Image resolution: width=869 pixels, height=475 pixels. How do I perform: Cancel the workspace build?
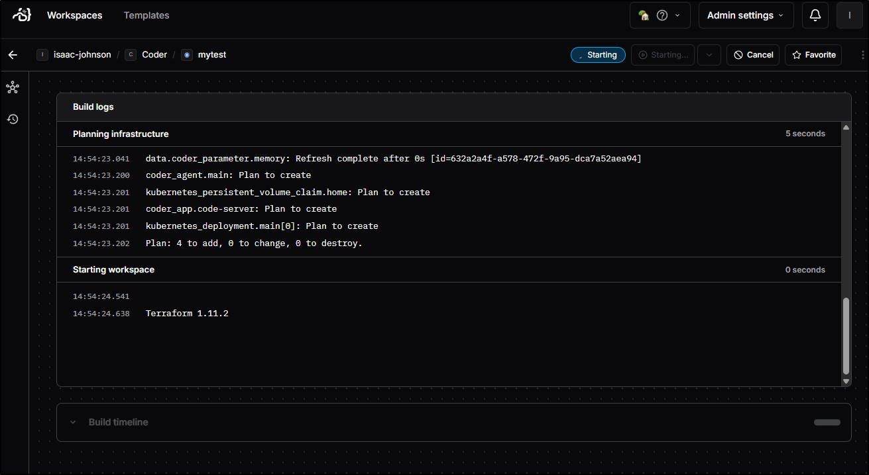point(753,55)
